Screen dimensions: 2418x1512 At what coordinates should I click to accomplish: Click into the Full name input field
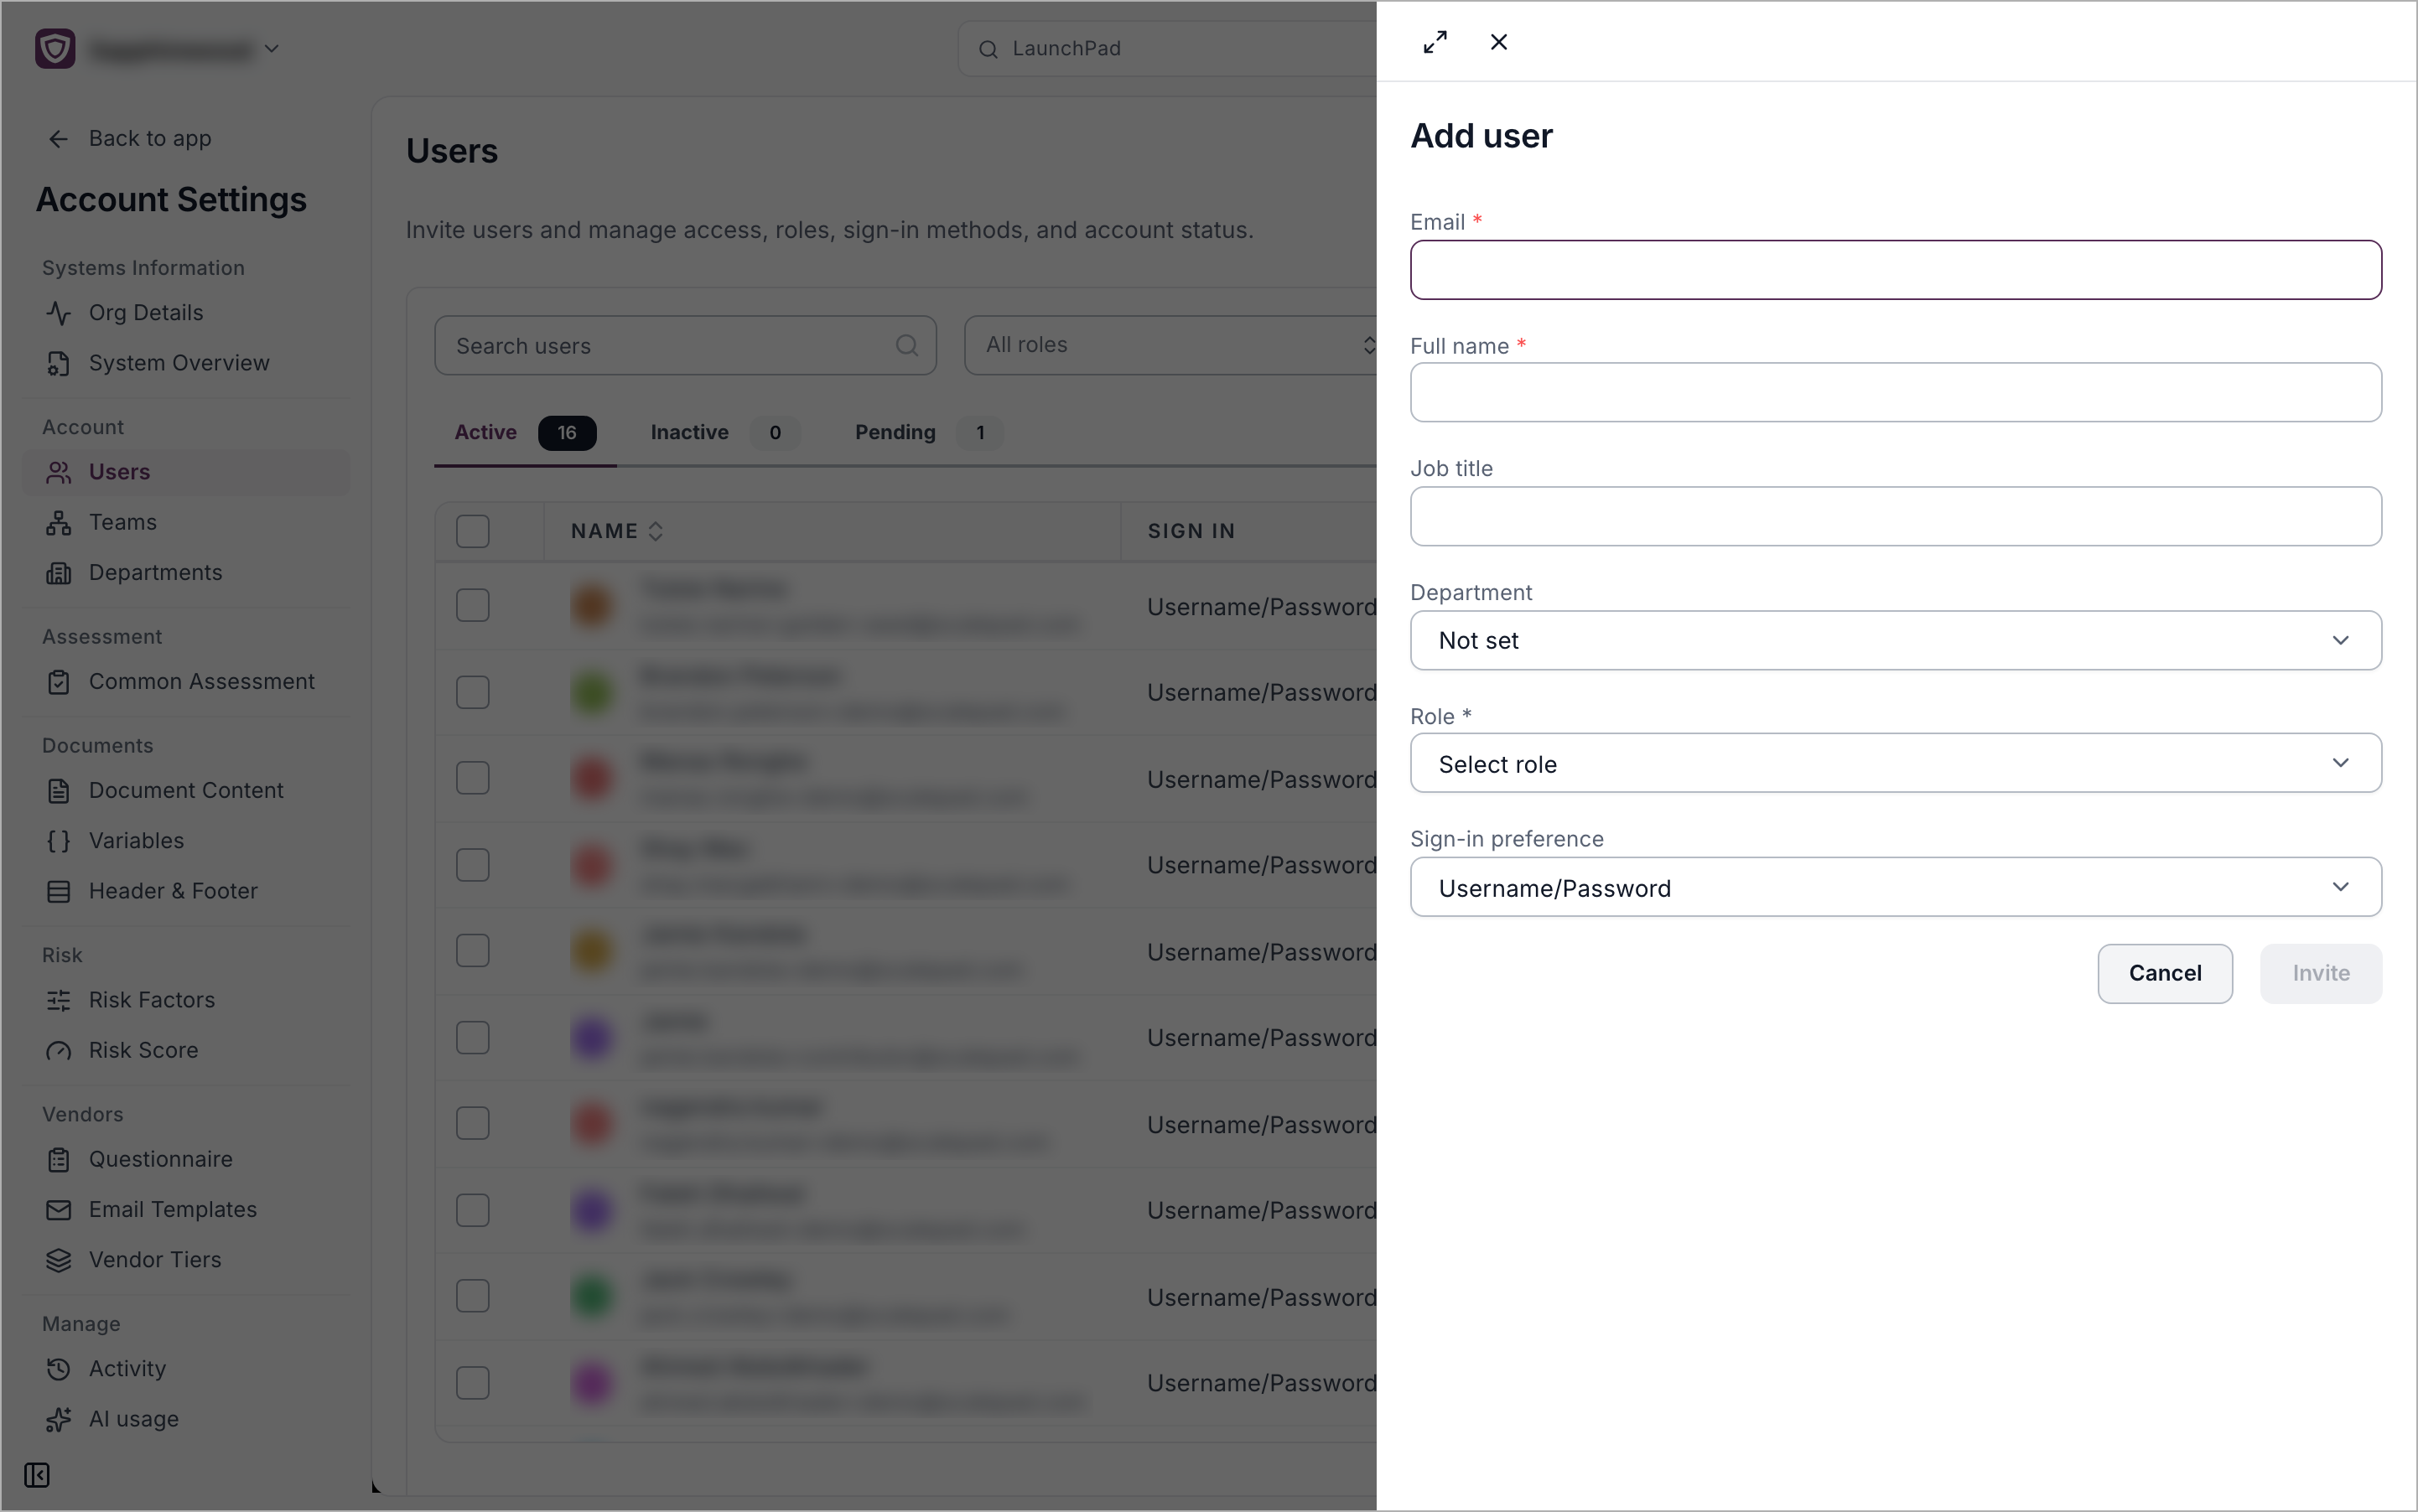pos(1896,392)
